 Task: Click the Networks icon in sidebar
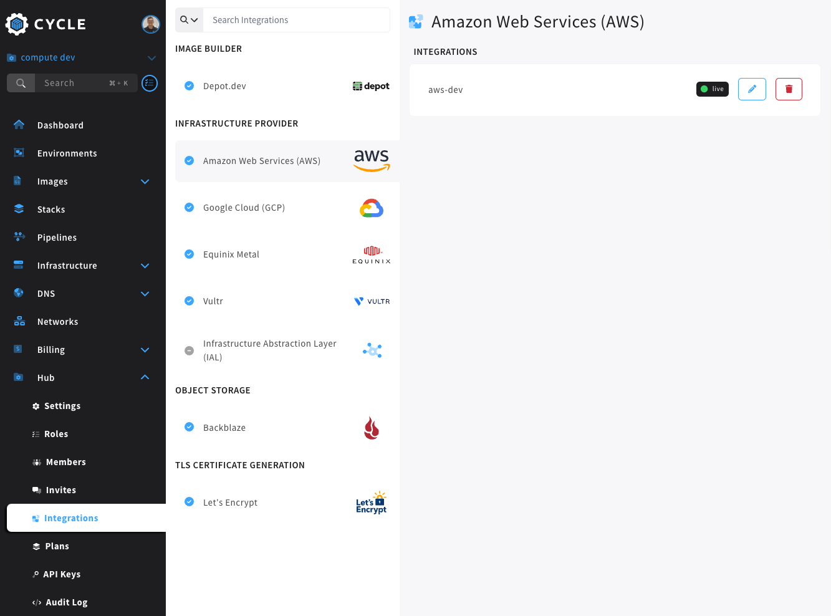[19, 321]
